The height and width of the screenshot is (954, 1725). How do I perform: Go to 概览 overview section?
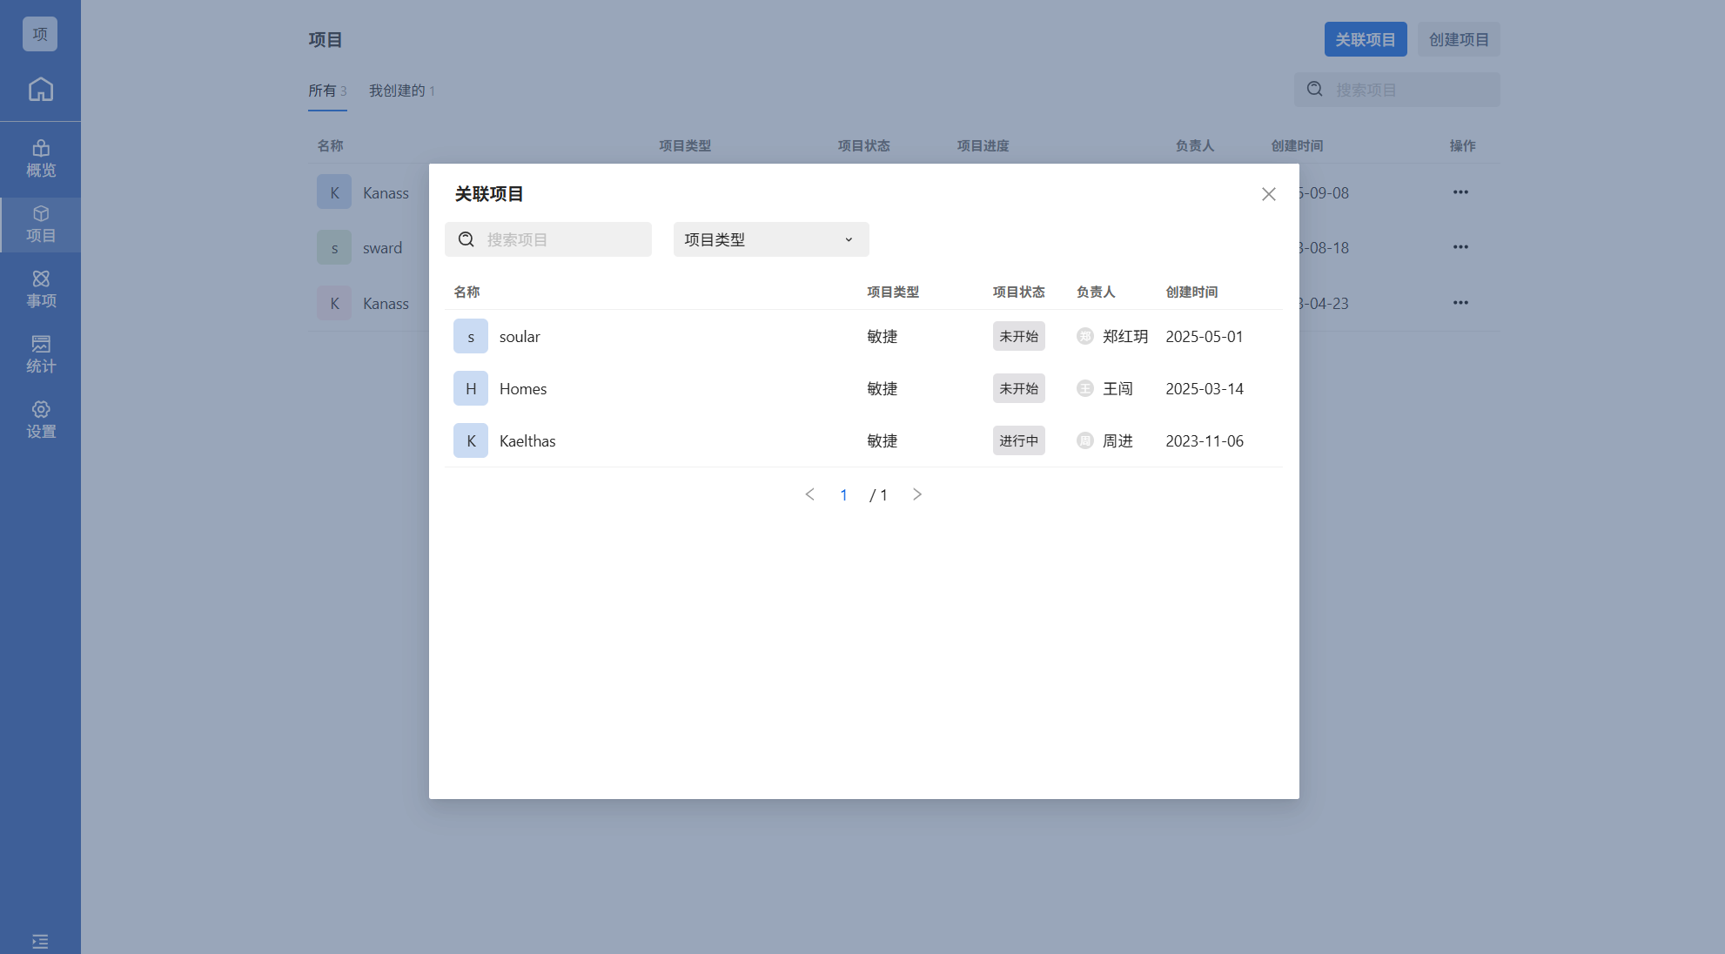[40, 159]
